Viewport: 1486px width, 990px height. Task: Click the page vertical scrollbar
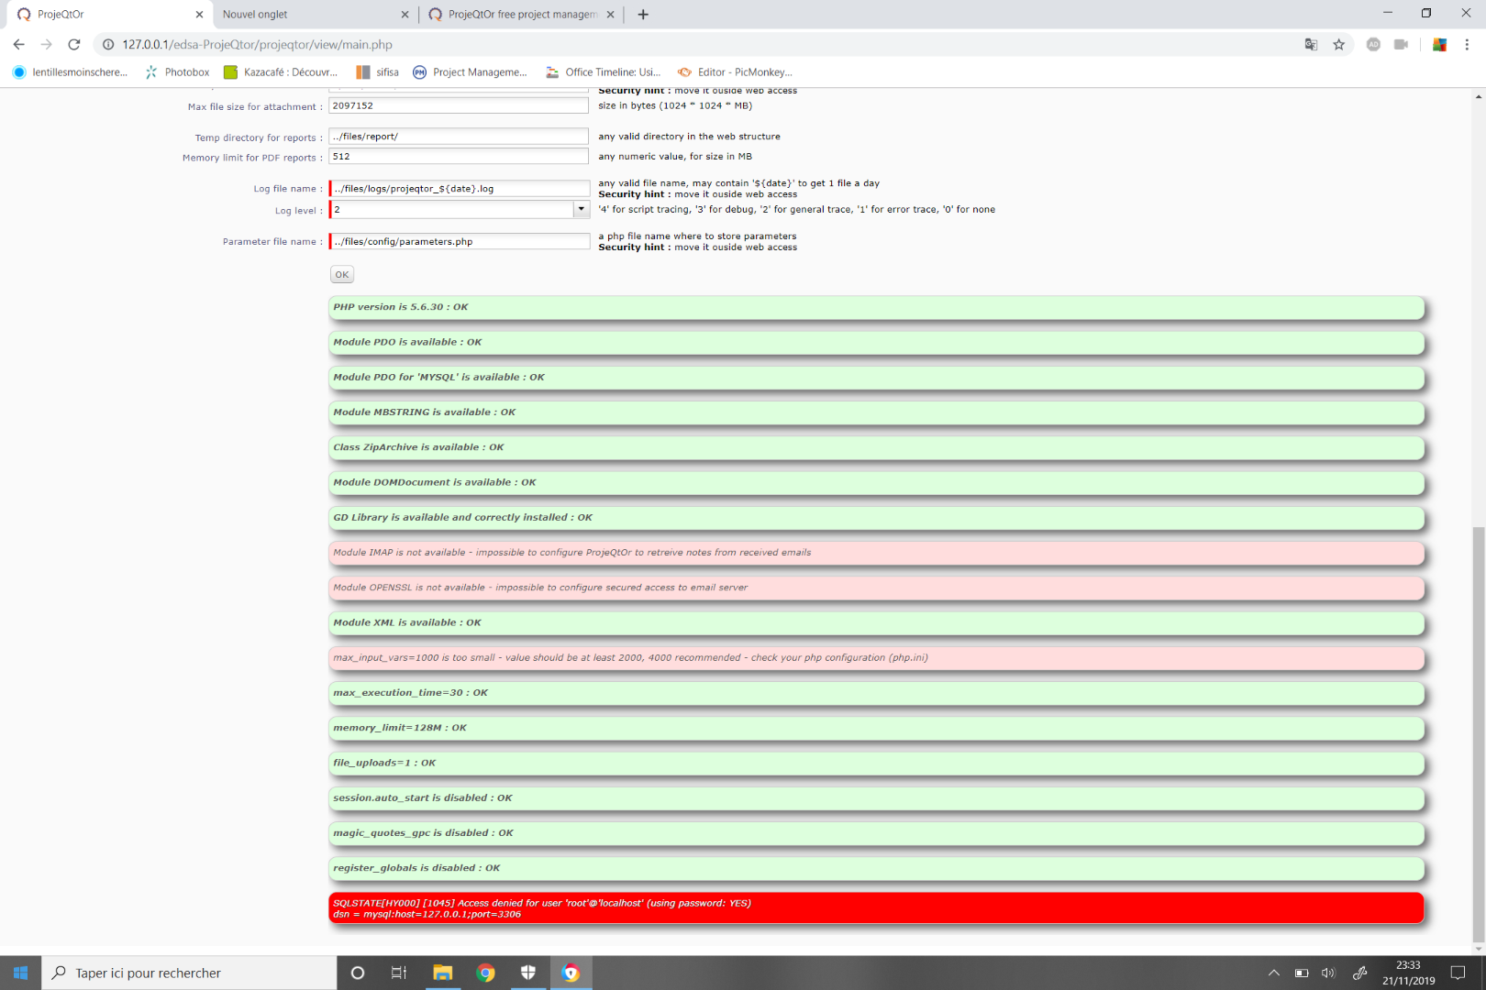(1478, 733)
